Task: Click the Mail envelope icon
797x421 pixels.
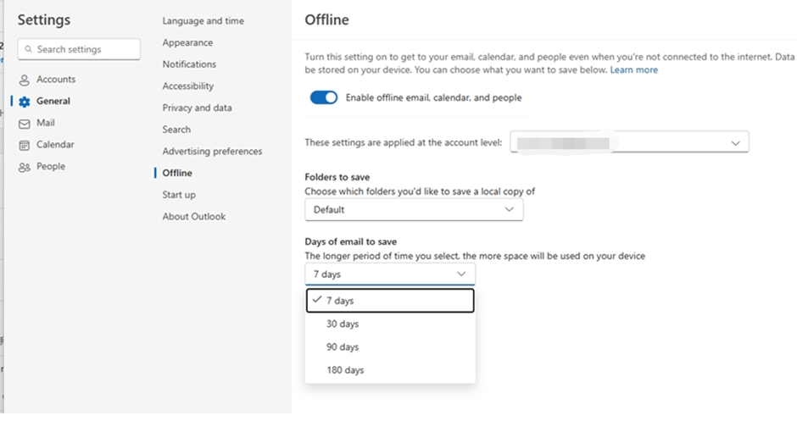Action: pos(24,124)
